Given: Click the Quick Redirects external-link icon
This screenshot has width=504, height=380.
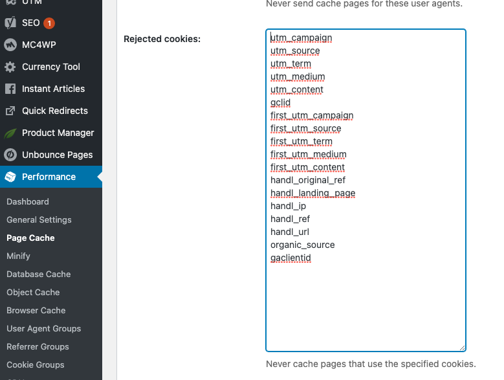Looking at the screenshot, I should point(10,111).
